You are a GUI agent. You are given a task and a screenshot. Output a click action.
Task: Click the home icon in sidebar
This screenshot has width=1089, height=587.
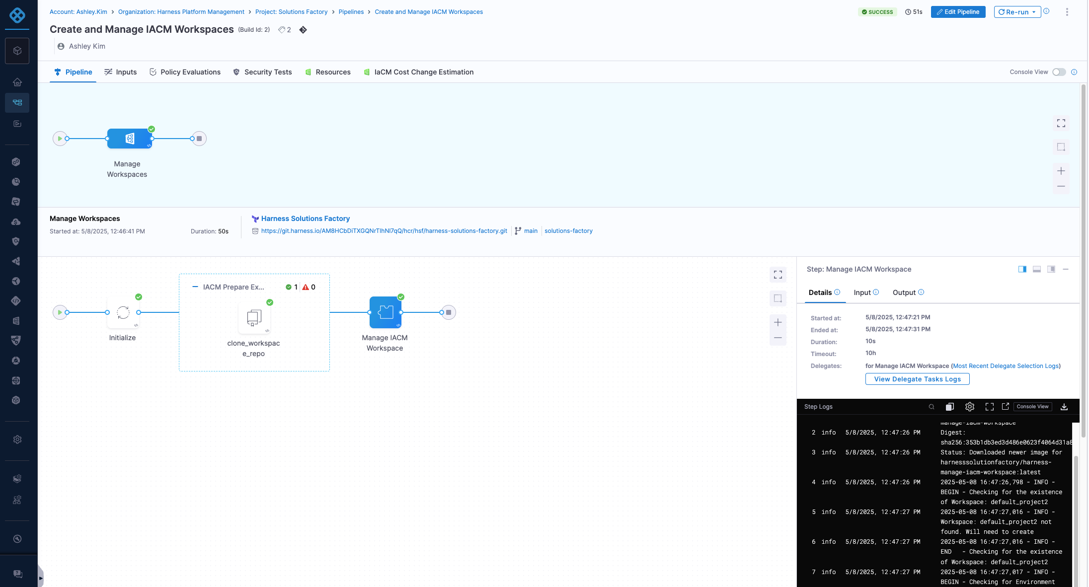coord(17,82)
